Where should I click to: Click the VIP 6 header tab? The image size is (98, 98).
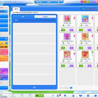point(16,9)
